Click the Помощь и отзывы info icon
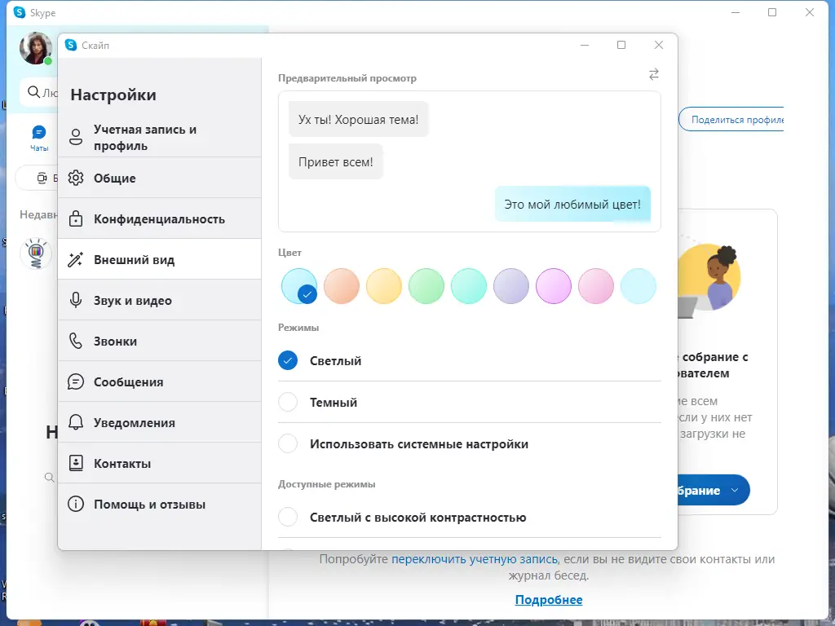The image size is (835, 626). pos(74,504)
